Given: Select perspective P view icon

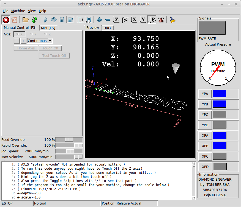Looking at the screenshot, I should click(x=152, y=20).
